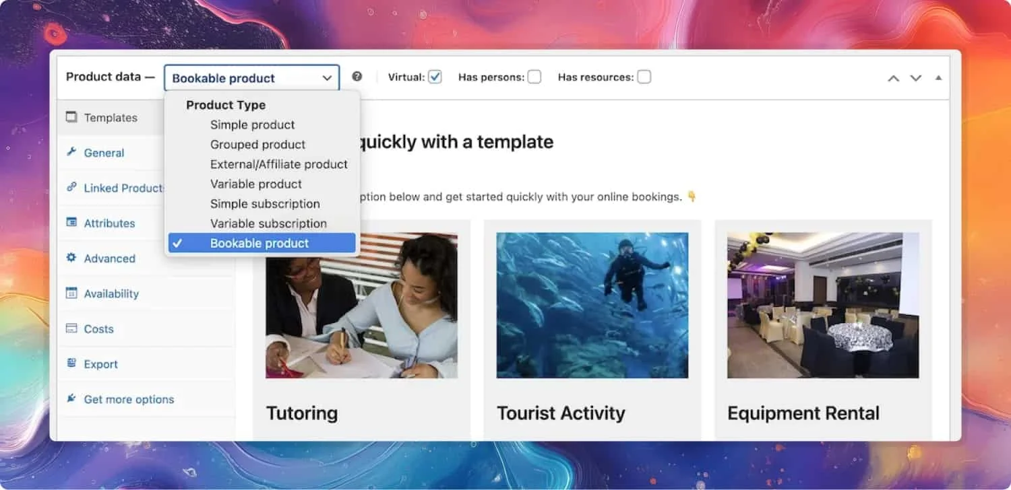Screen dimensions: 1011x490
Task: Enable the Has persons checkbox
Action: coord(534,77)
